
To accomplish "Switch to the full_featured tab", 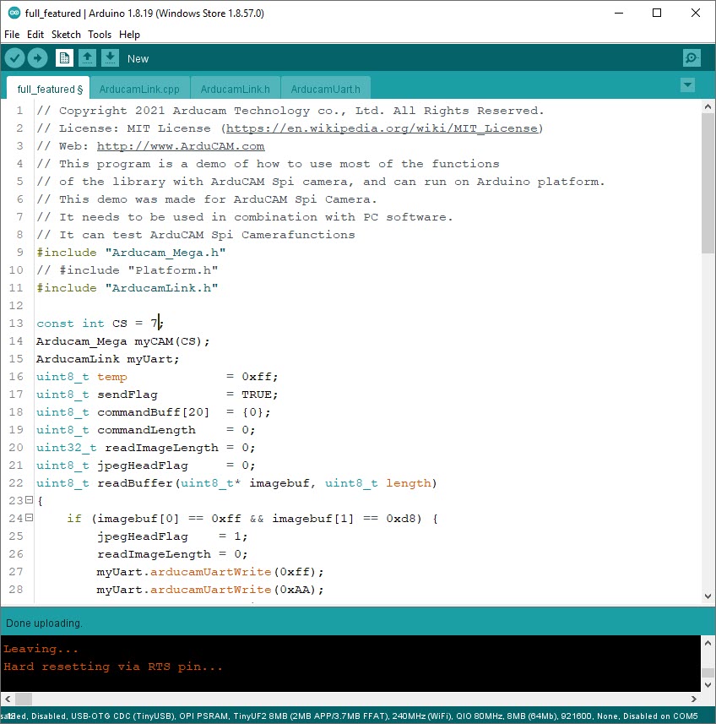I will 48,89.
